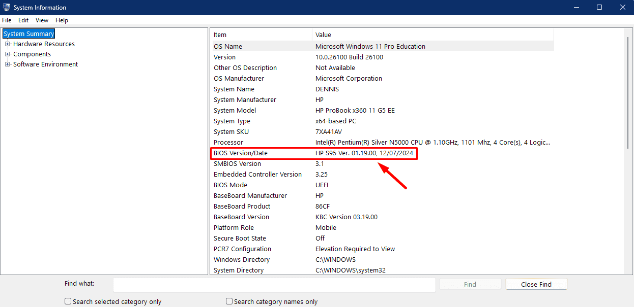This screenshot has width=634, height=307.
Task: Enable Search category names only
Action: tap(229, 301)
